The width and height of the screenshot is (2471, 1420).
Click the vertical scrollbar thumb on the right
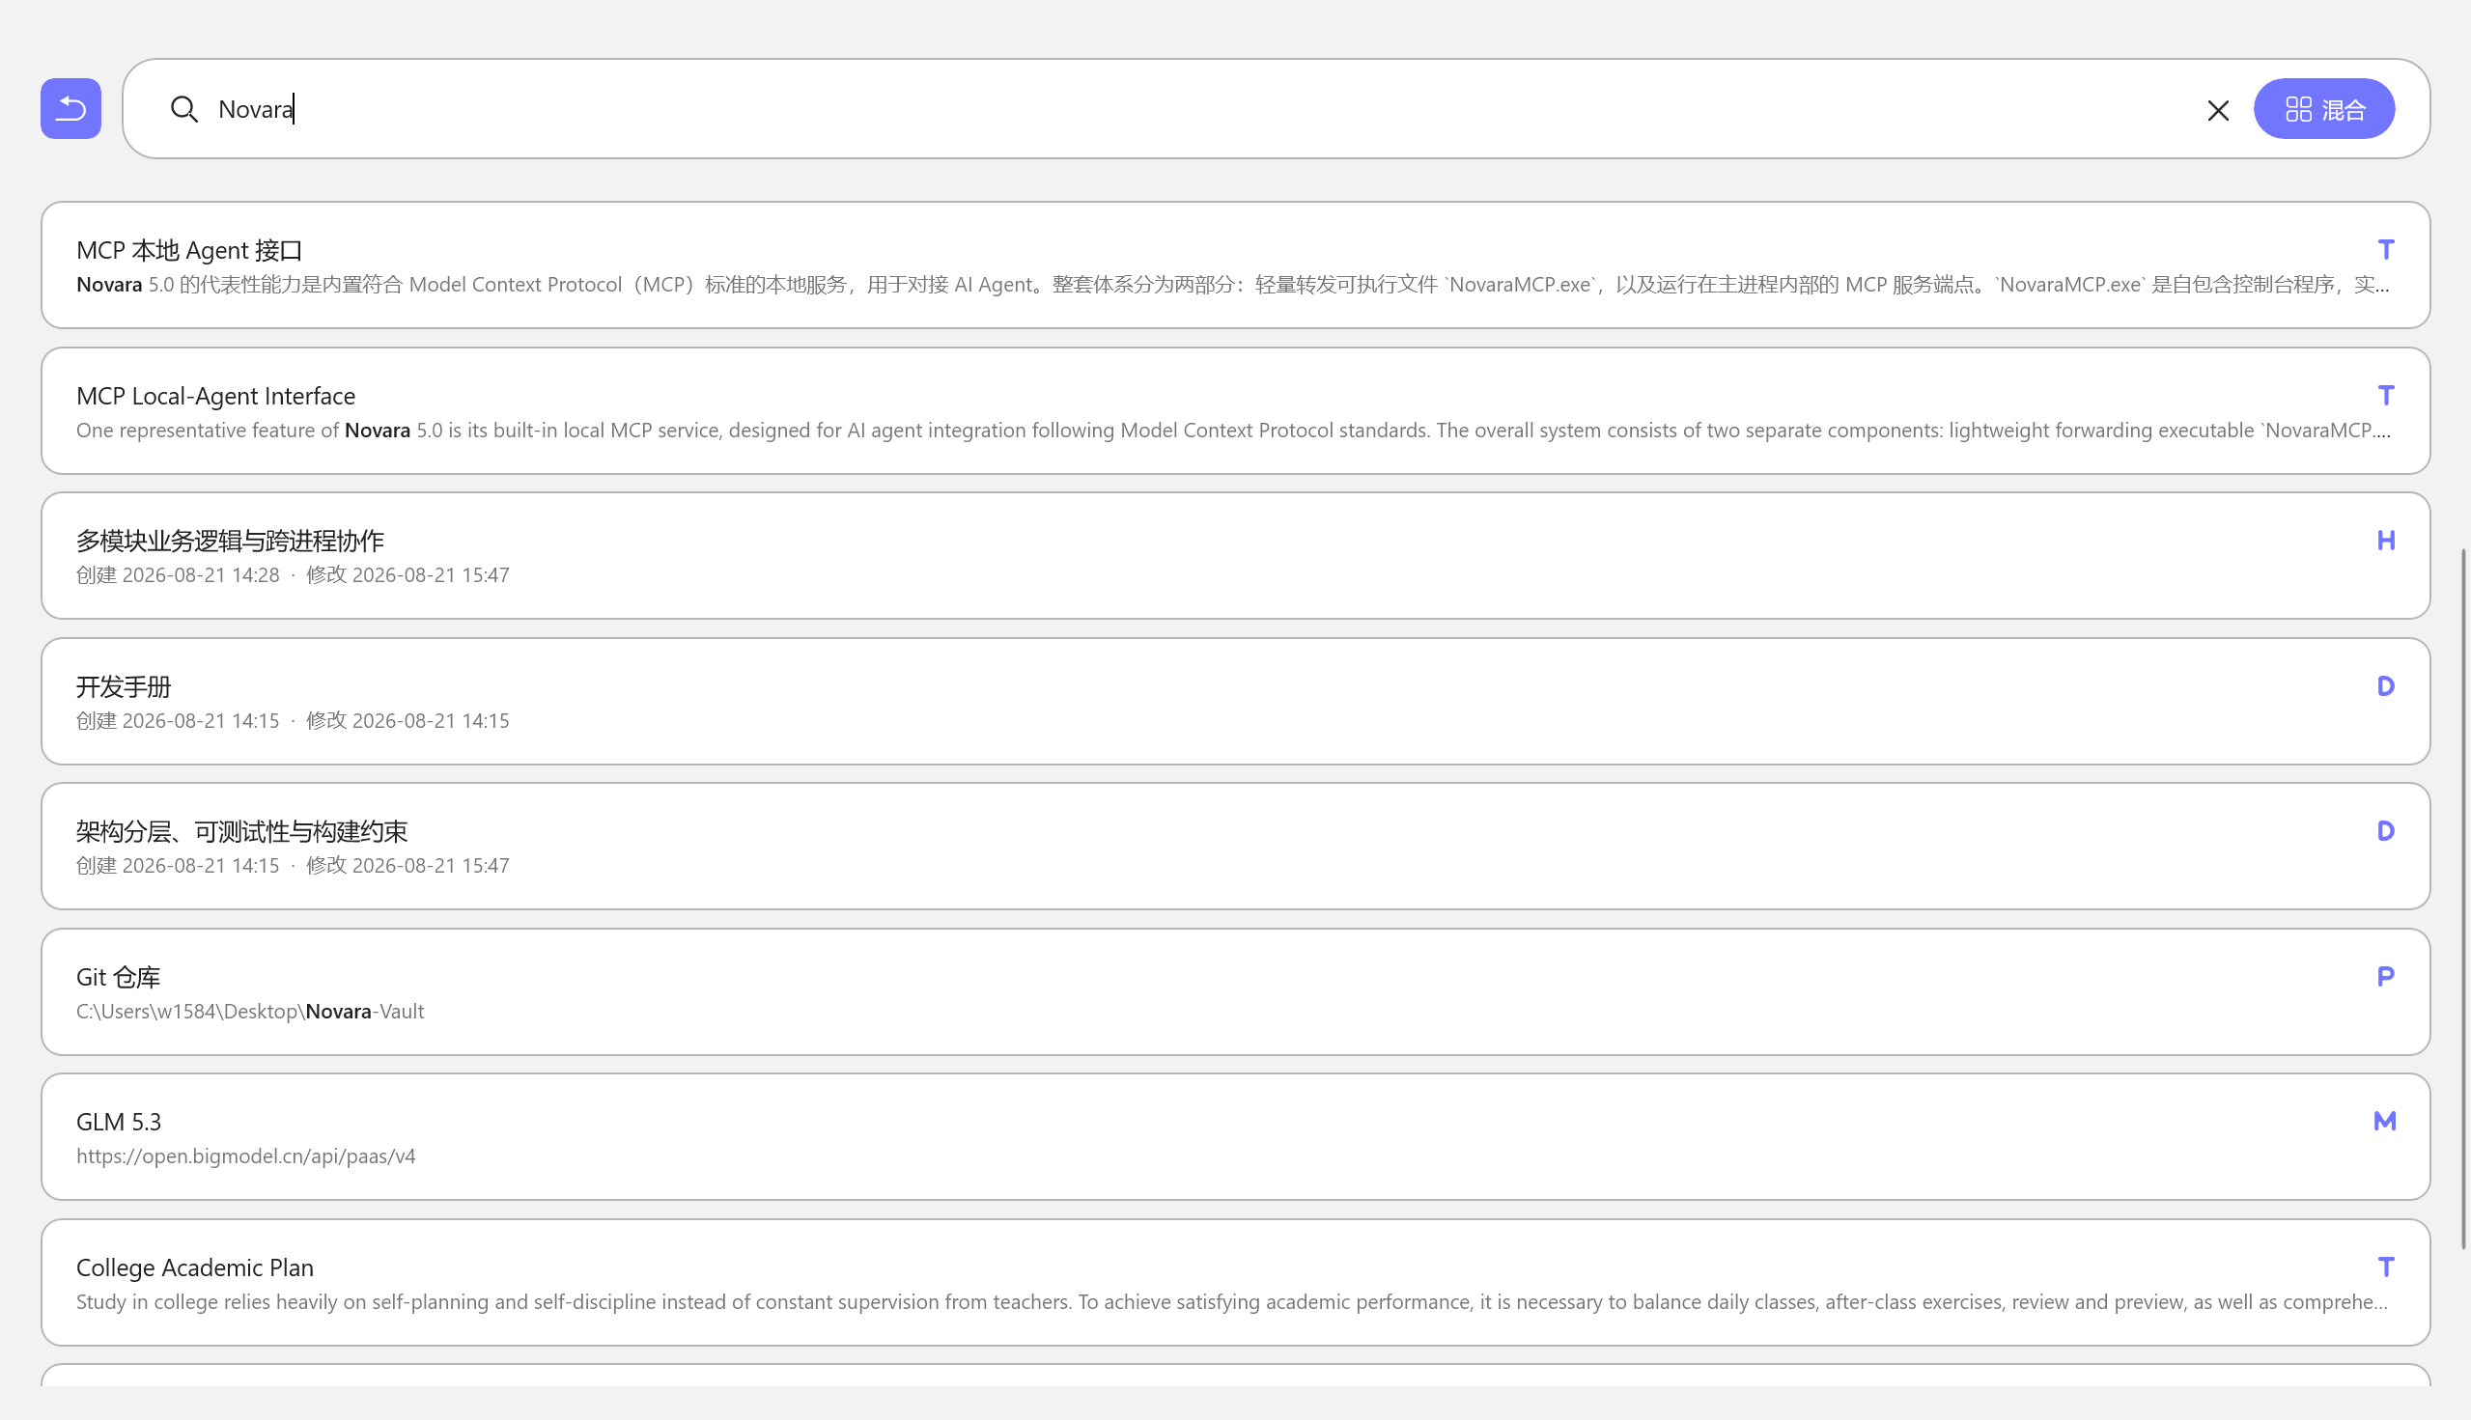(x=2464, y=898)
